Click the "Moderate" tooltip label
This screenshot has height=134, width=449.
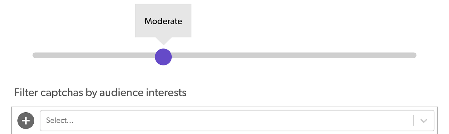pyautogui.click(x=163, y=21)
